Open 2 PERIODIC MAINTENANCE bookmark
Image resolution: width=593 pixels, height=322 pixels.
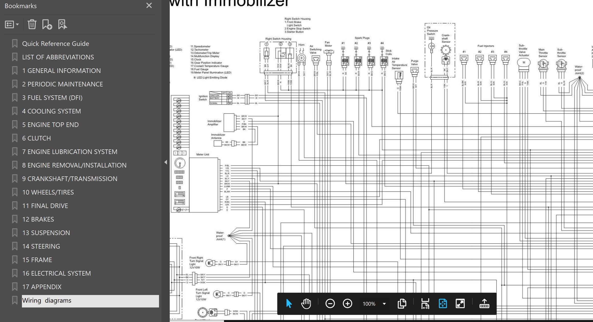(x=62, y=84)
